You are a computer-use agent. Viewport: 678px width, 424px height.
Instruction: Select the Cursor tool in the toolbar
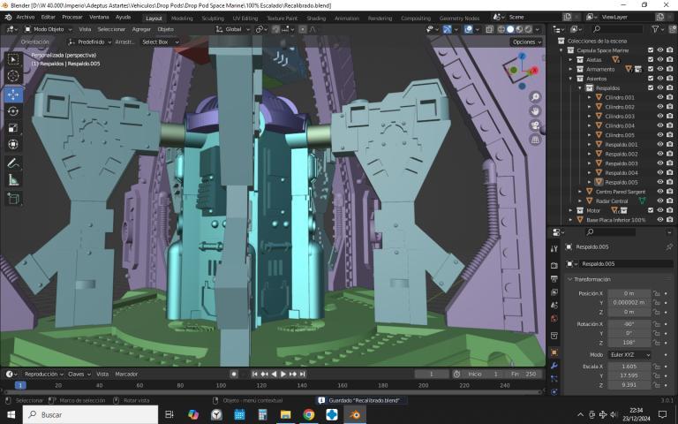(x=13, y=76)
